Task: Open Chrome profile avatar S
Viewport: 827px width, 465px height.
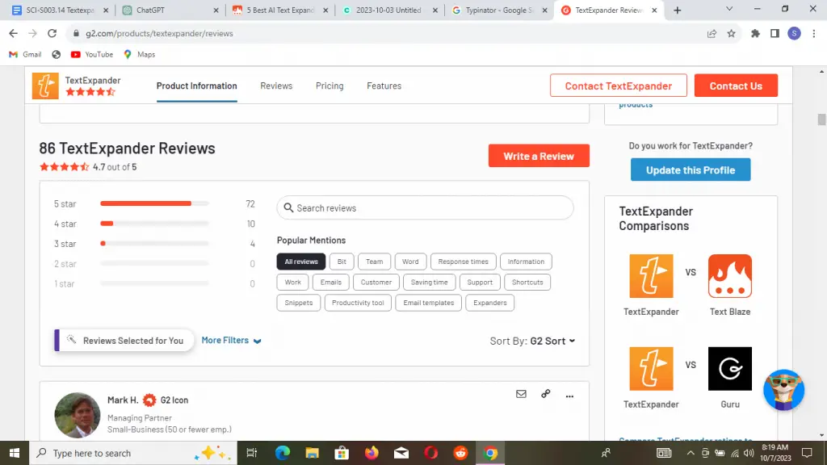Action: click(x=795, y=33)
